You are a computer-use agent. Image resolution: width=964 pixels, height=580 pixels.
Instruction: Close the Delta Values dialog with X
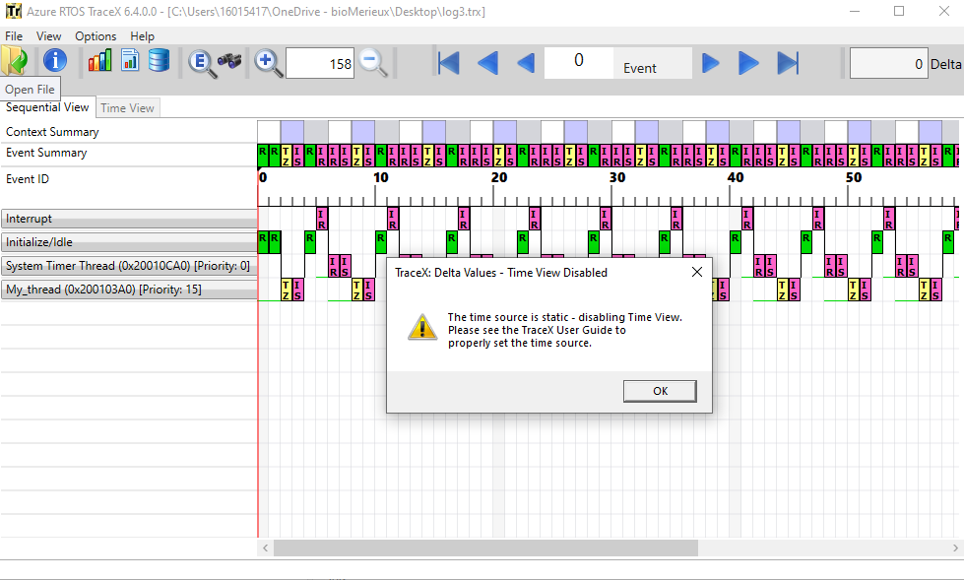coord(696,272)
